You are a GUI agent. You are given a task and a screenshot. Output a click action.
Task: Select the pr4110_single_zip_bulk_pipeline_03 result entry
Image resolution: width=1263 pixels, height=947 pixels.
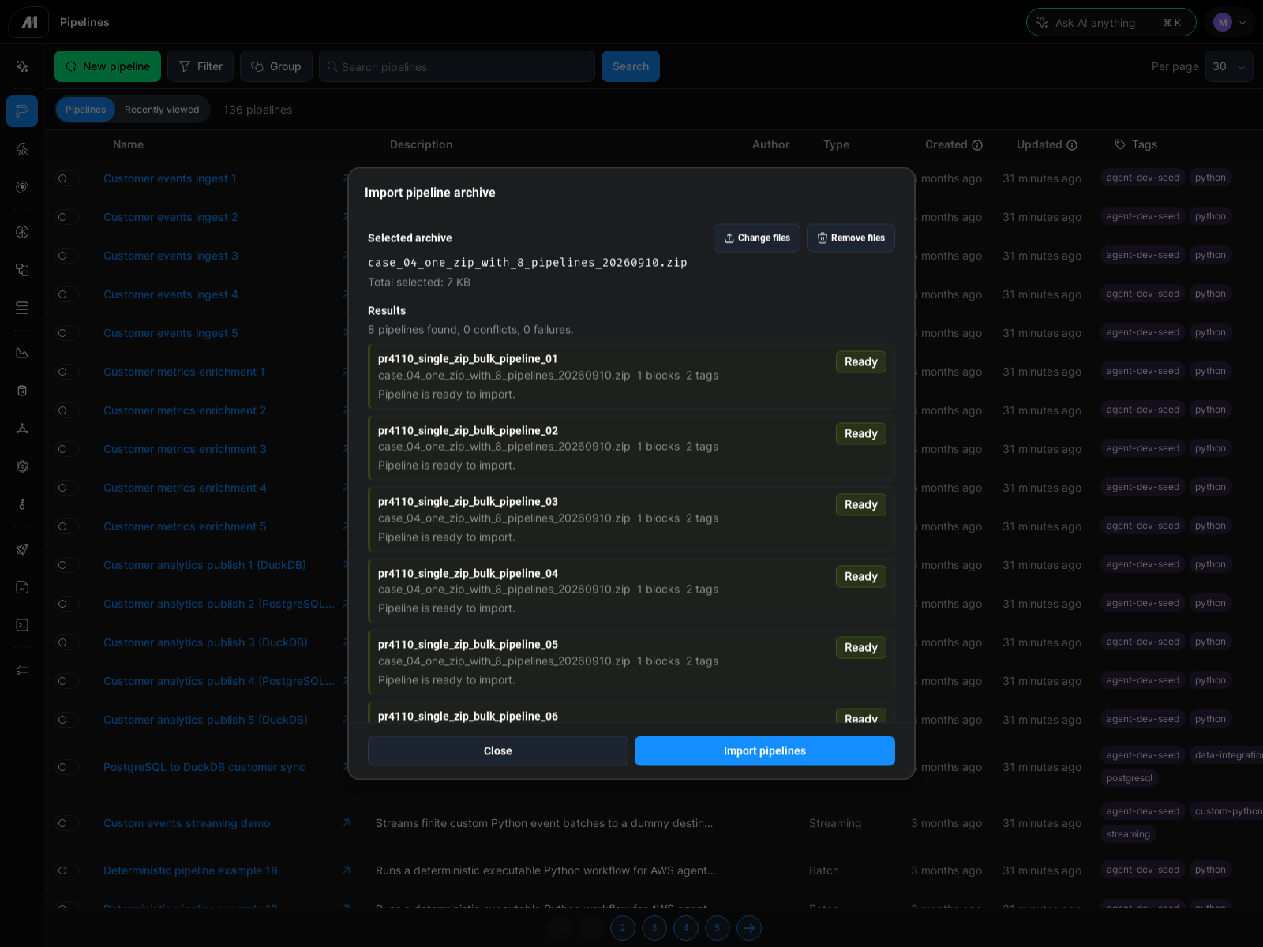pyautogui.click(x=631, y=519)
